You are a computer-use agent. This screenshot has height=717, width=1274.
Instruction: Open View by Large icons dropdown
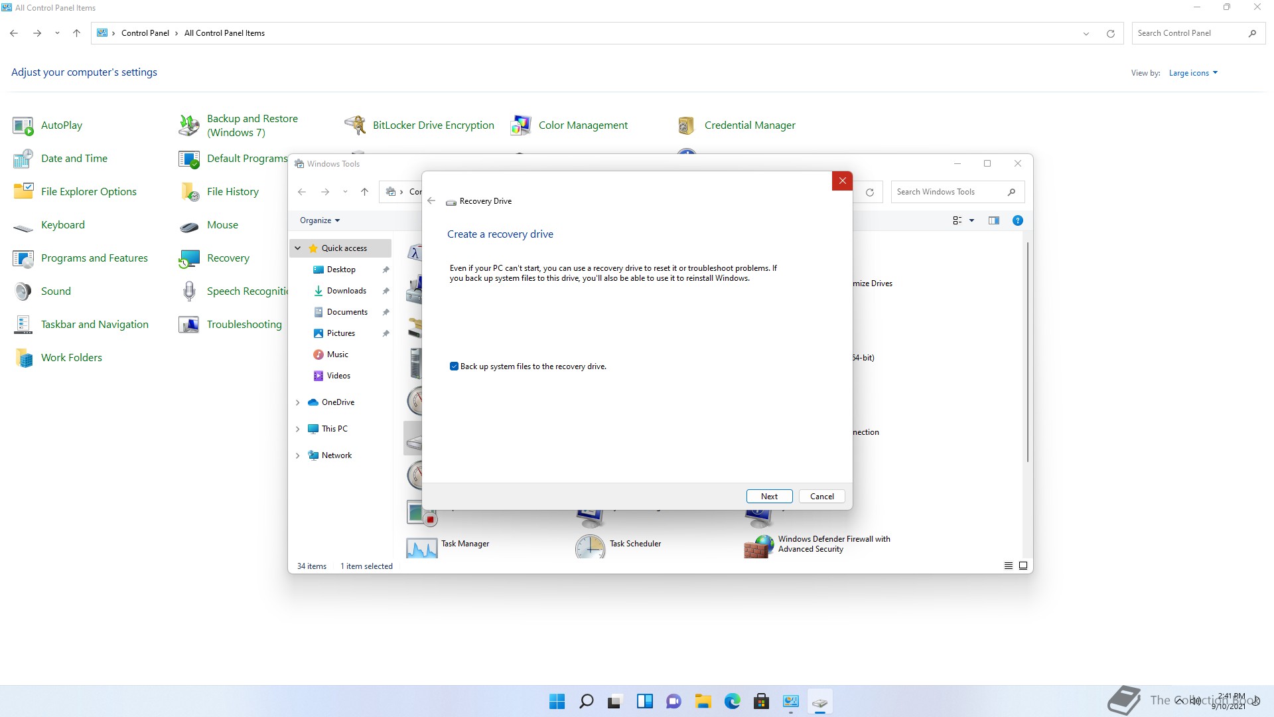click(1193, 73)
